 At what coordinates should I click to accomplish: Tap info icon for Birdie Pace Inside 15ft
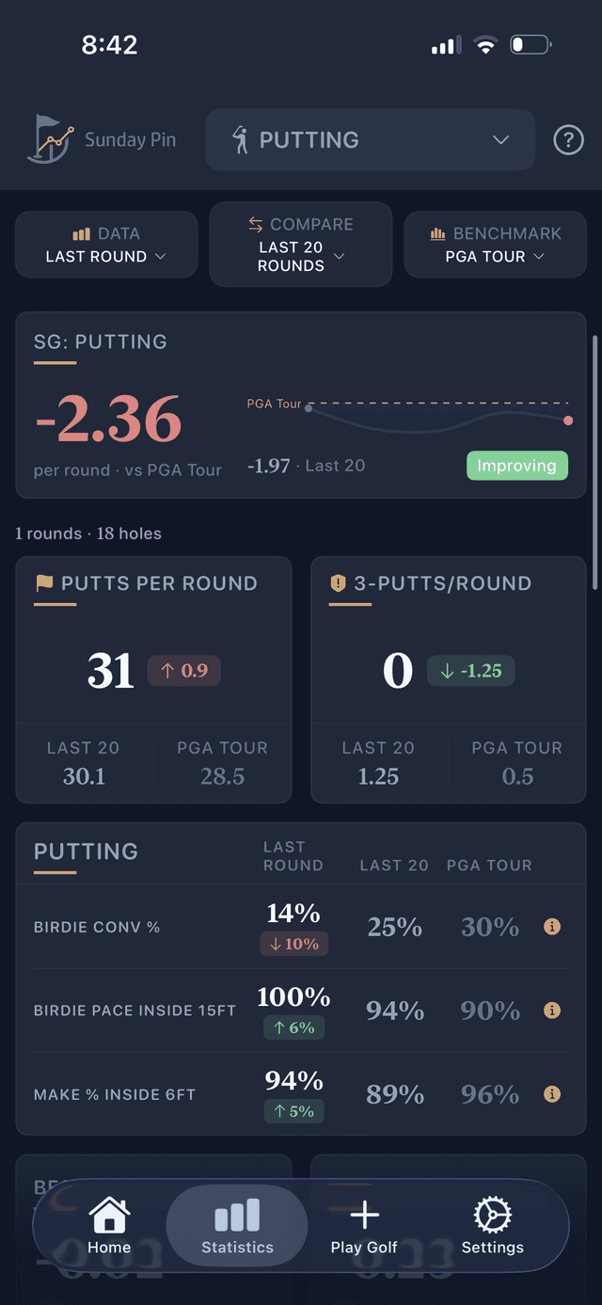[x=553, y=1011]
